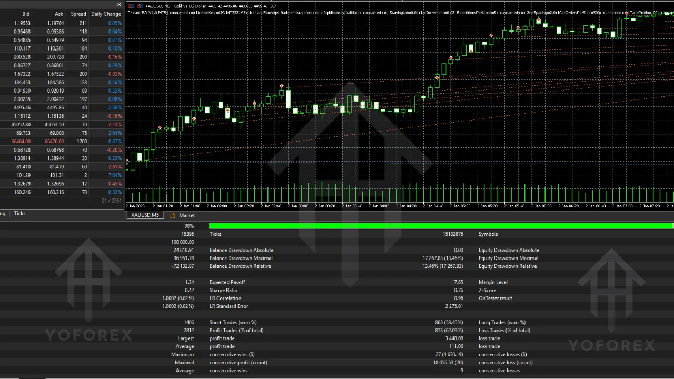The width and height of the screenshot is (674, 379).
Task: Click the Sharpe Ratio label
Action: [223, 290]
